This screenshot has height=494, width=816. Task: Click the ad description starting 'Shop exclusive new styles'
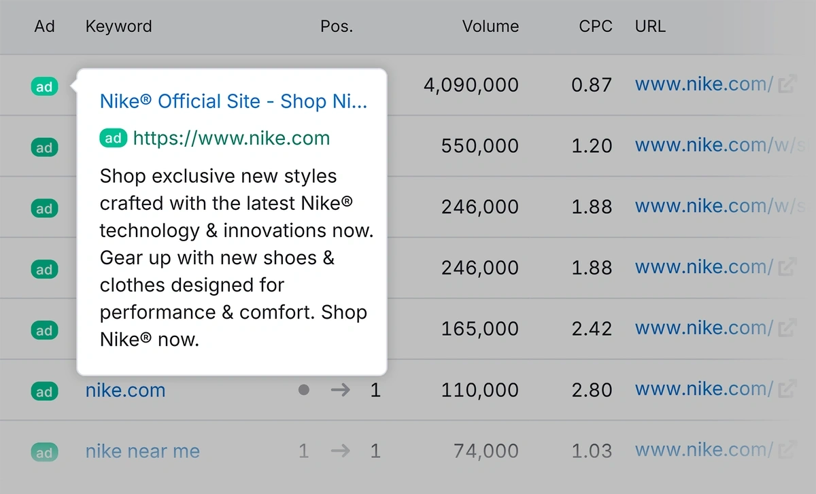tap(236, 258)
